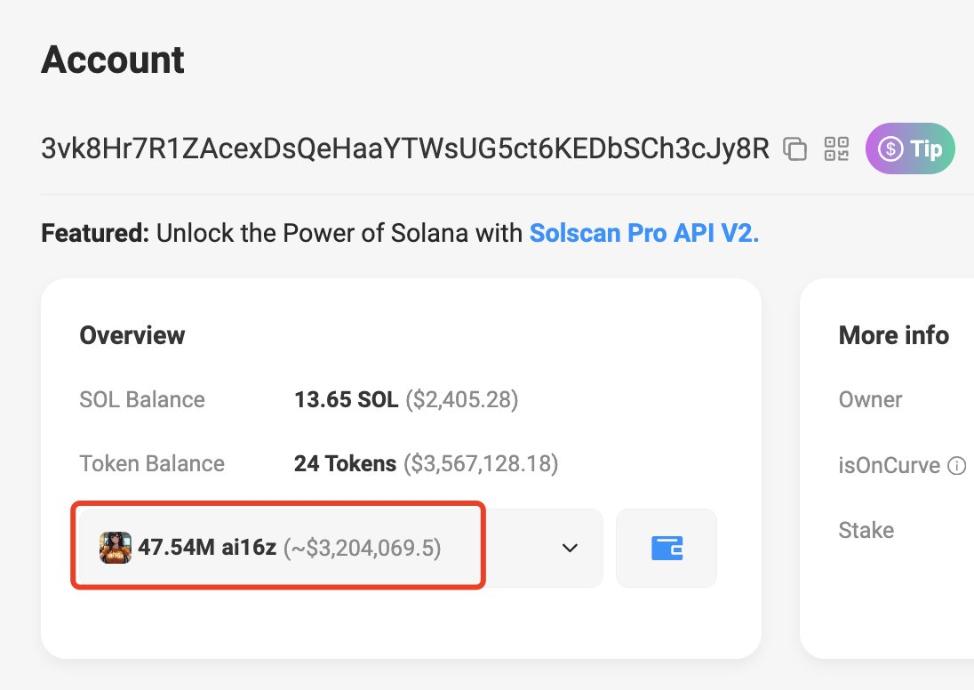Show the address QR code
The width and height of the screenshot is (974, 690).
click(x=836, y=148)
